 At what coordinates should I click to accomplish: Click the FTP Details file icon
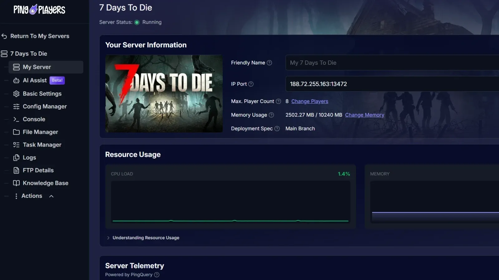click(x=16, y=170)
